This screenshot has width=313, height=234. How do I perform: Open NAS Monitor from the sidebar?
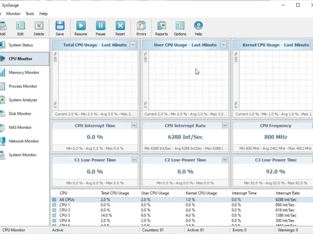pyautogui.click(x=20, y=128)
